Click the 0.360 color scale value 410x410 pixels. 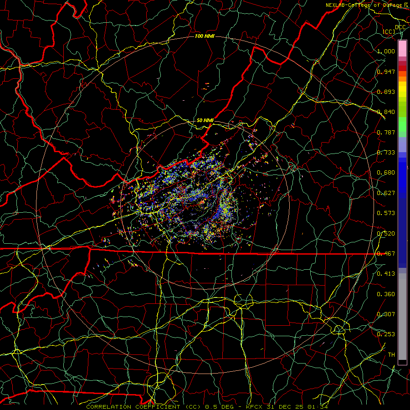point(386,294)
